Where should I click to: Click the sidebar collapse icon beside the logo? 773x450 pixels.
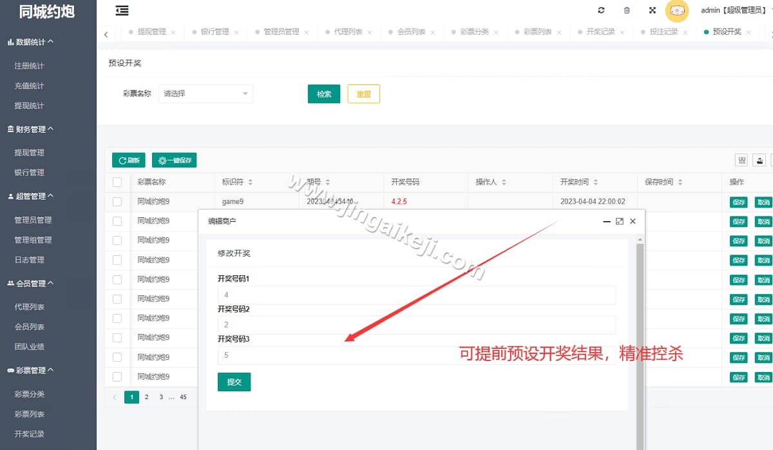[x=122, y=10]
